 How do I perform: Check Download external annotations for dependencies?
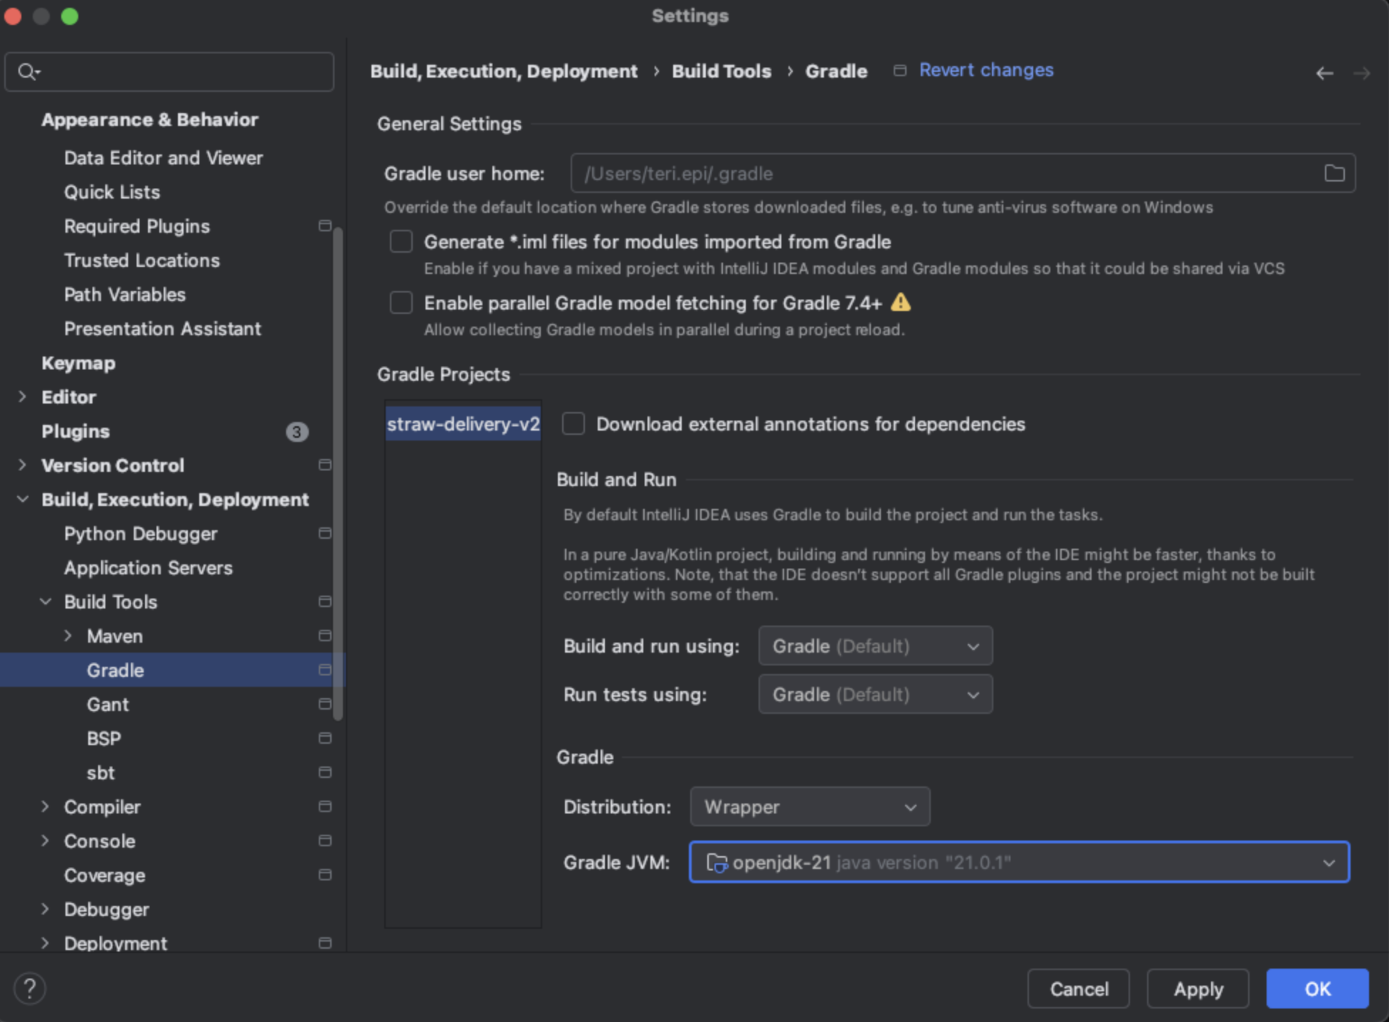coord(574,424)
